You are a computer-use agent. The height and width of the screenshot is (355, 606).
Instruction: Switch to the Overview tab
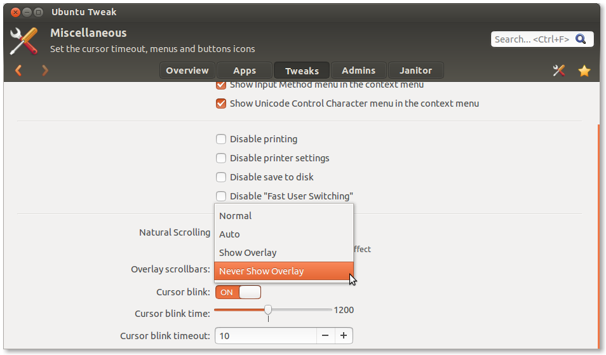(x=187, y=70)
